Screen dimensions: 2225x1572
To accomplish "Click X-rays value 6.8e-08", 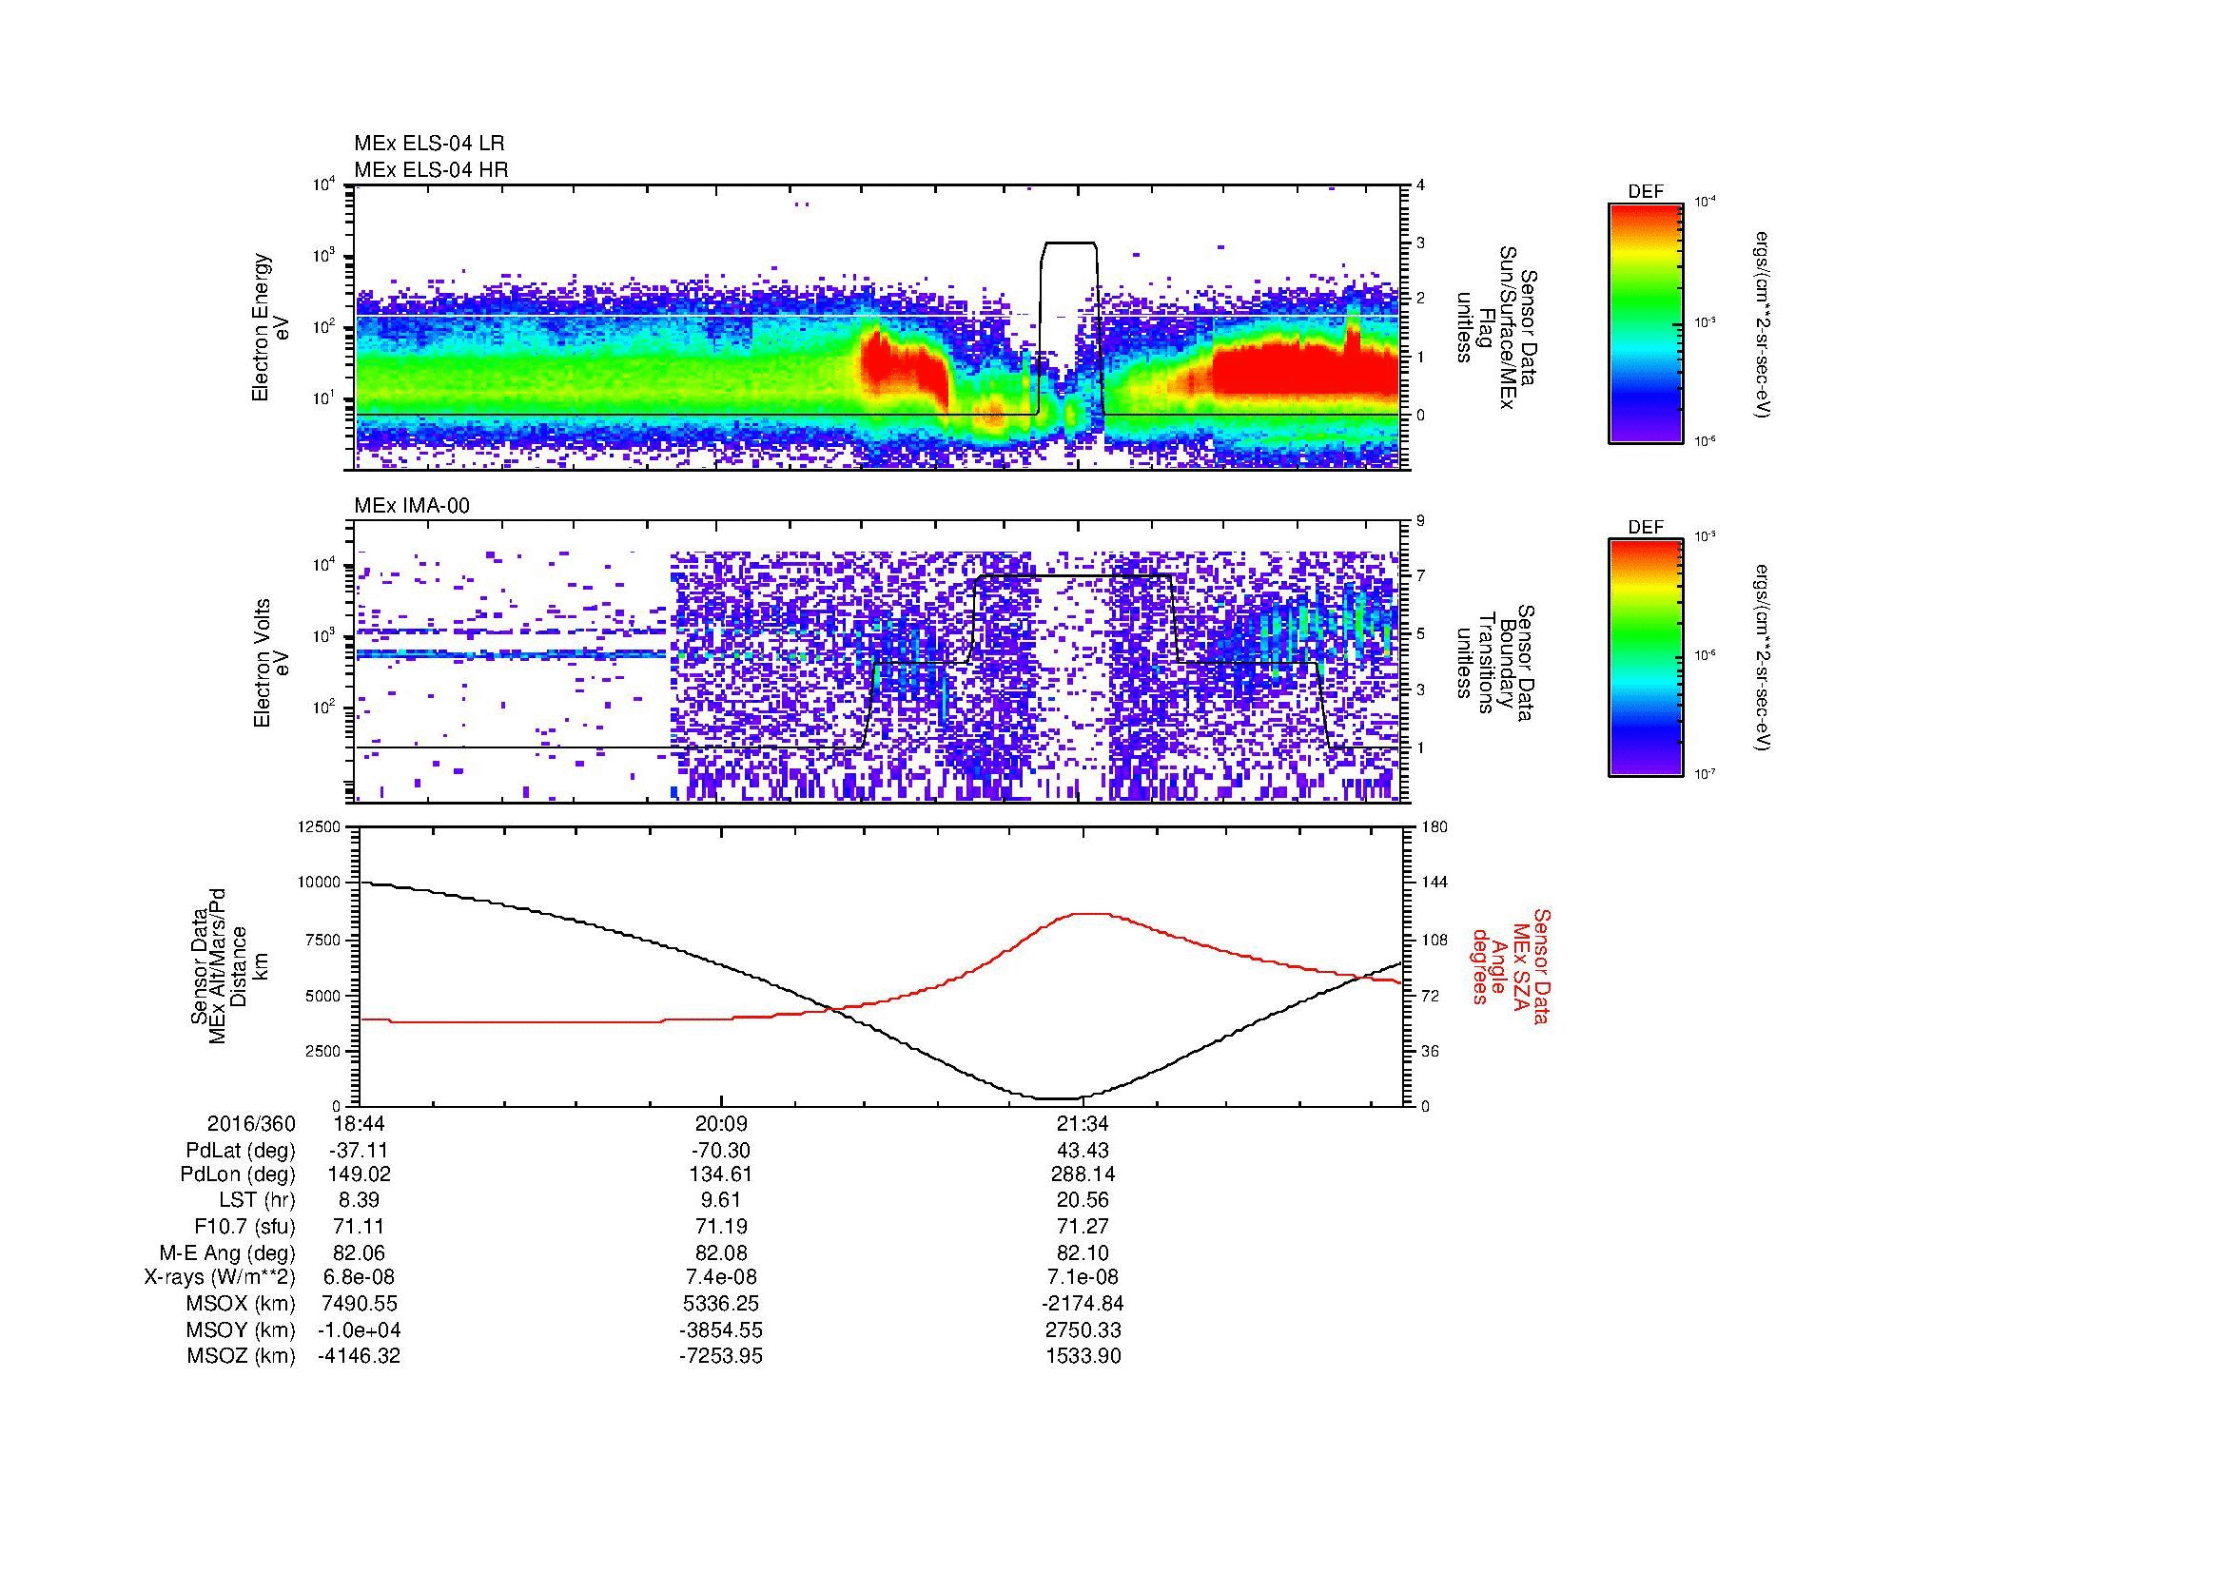I will pos(360,1277).
